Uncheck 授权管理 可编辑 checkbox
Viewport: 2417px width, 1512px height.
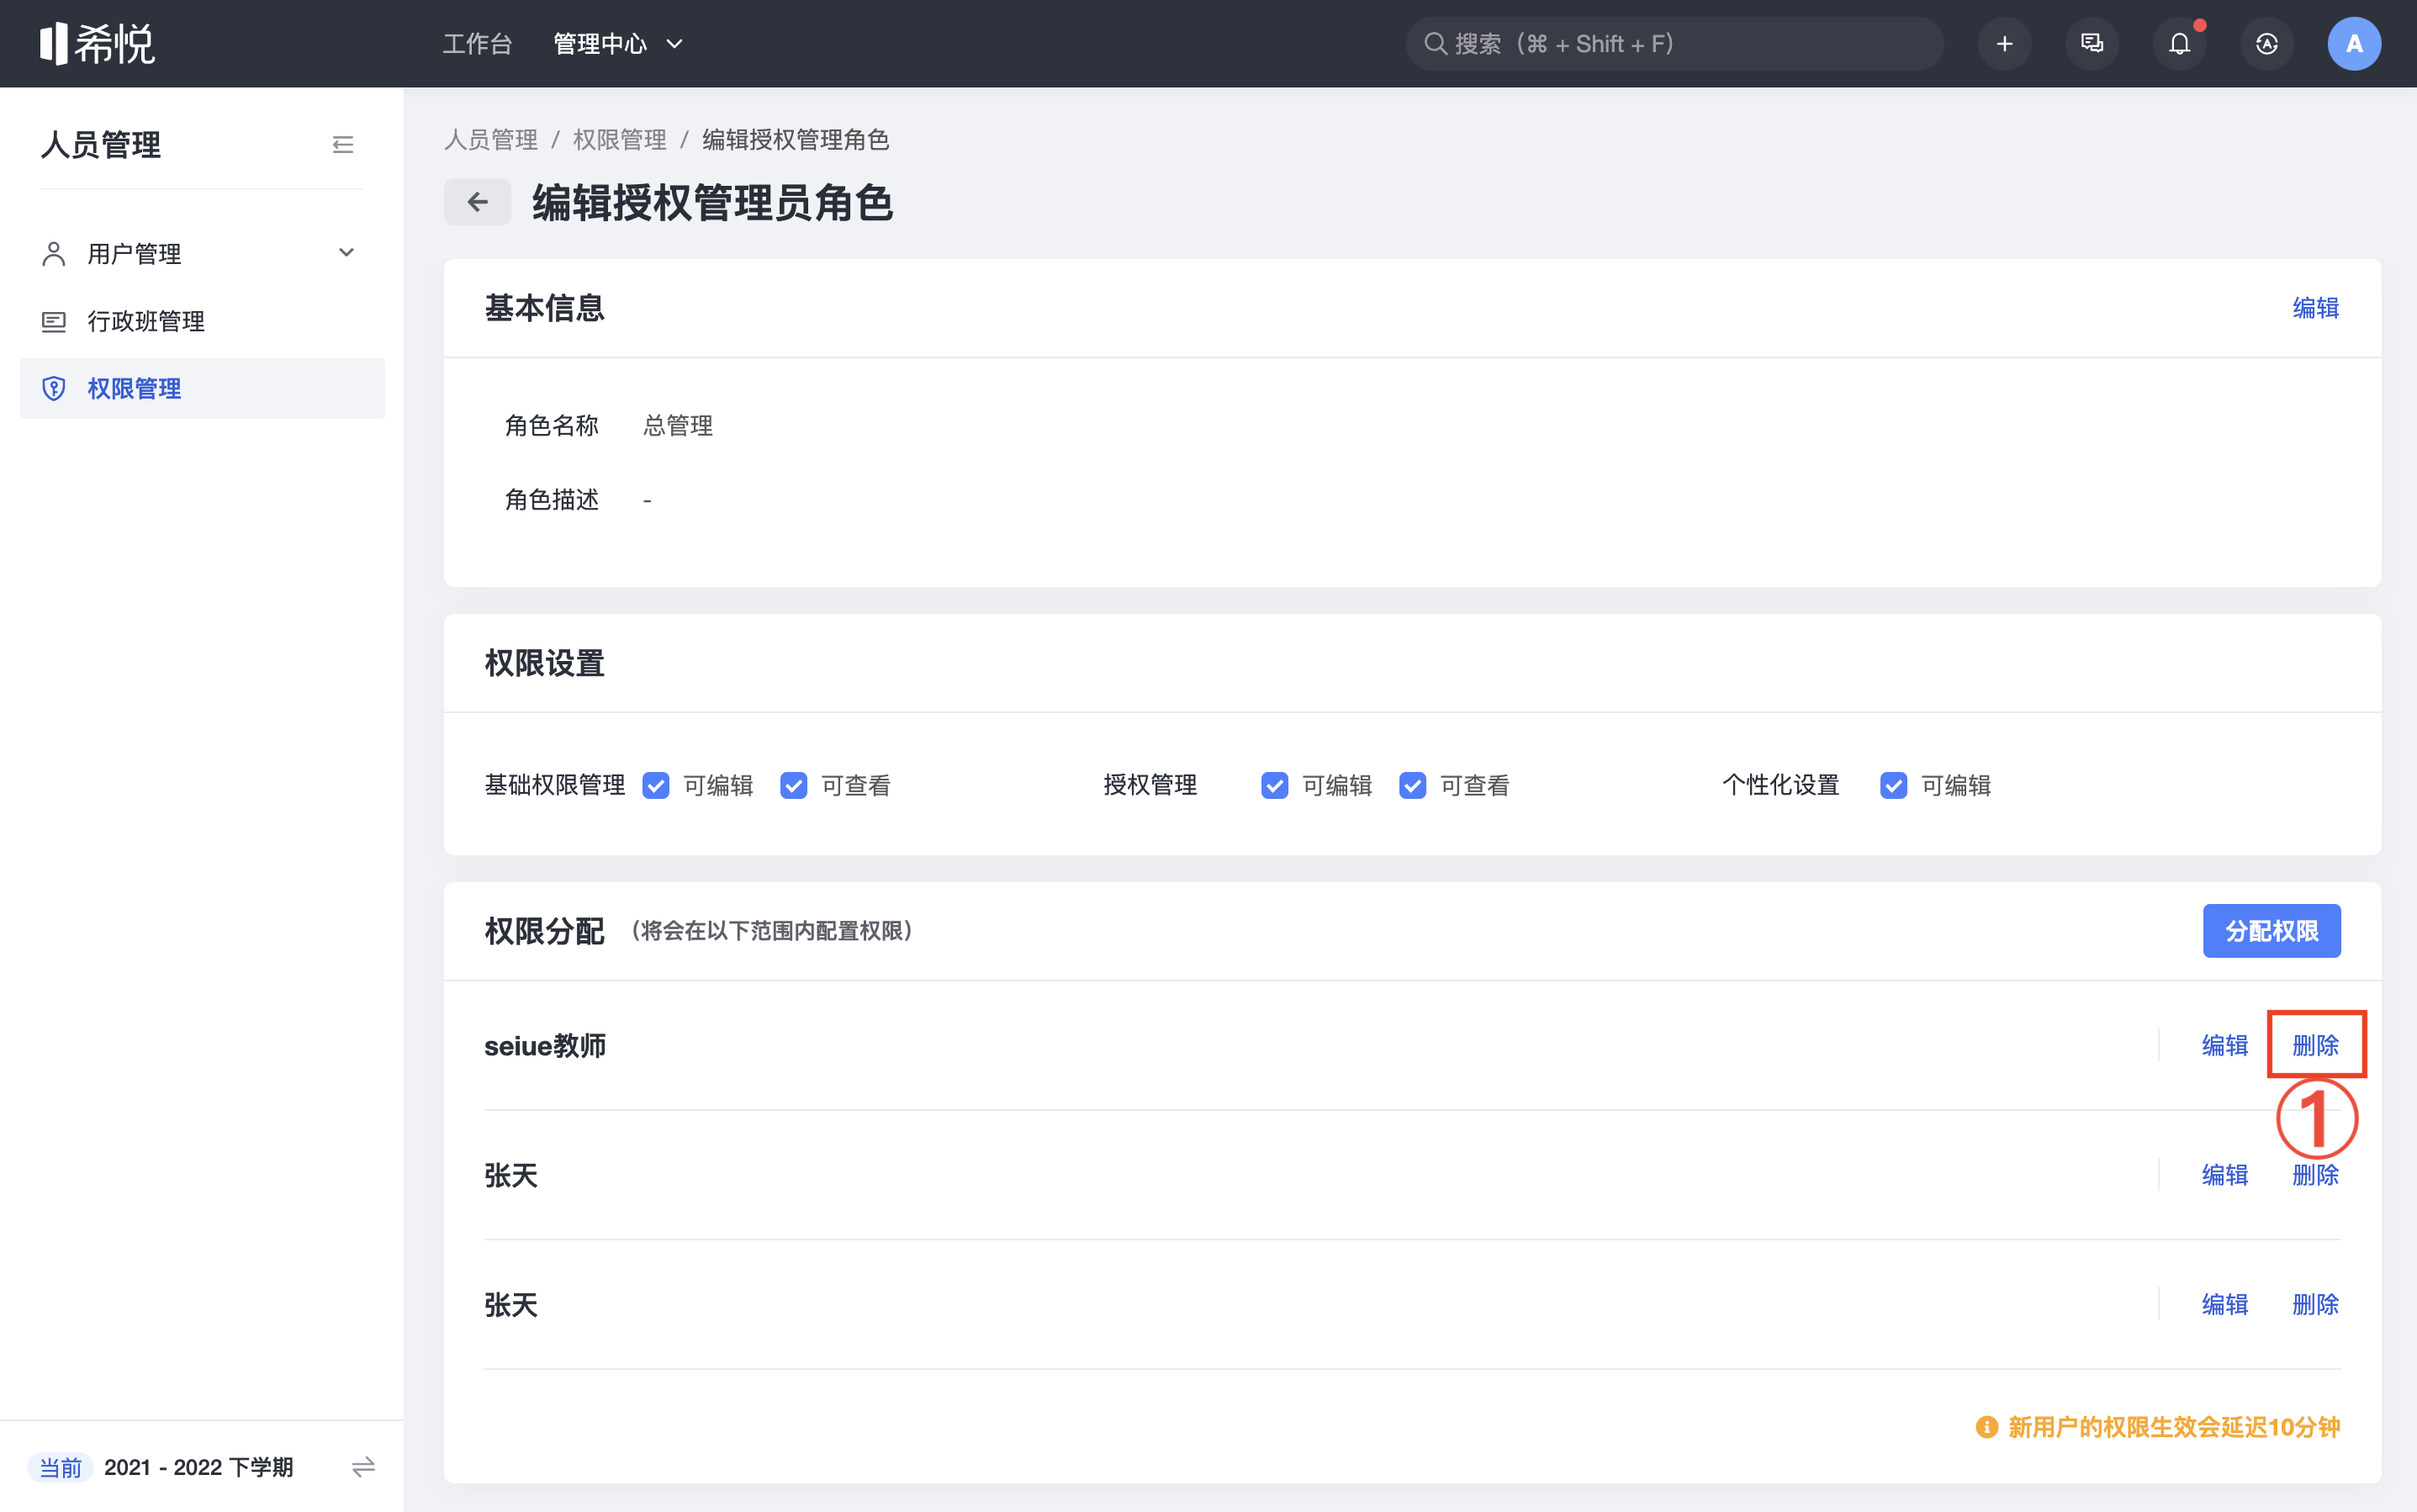pyautogui.click(x=1274, y=785)
